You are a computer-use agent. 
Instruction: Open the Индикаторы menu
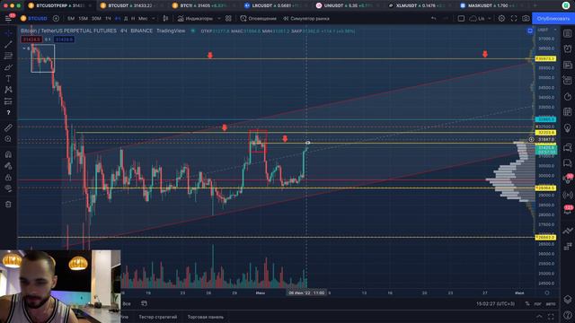coord(195,18)
